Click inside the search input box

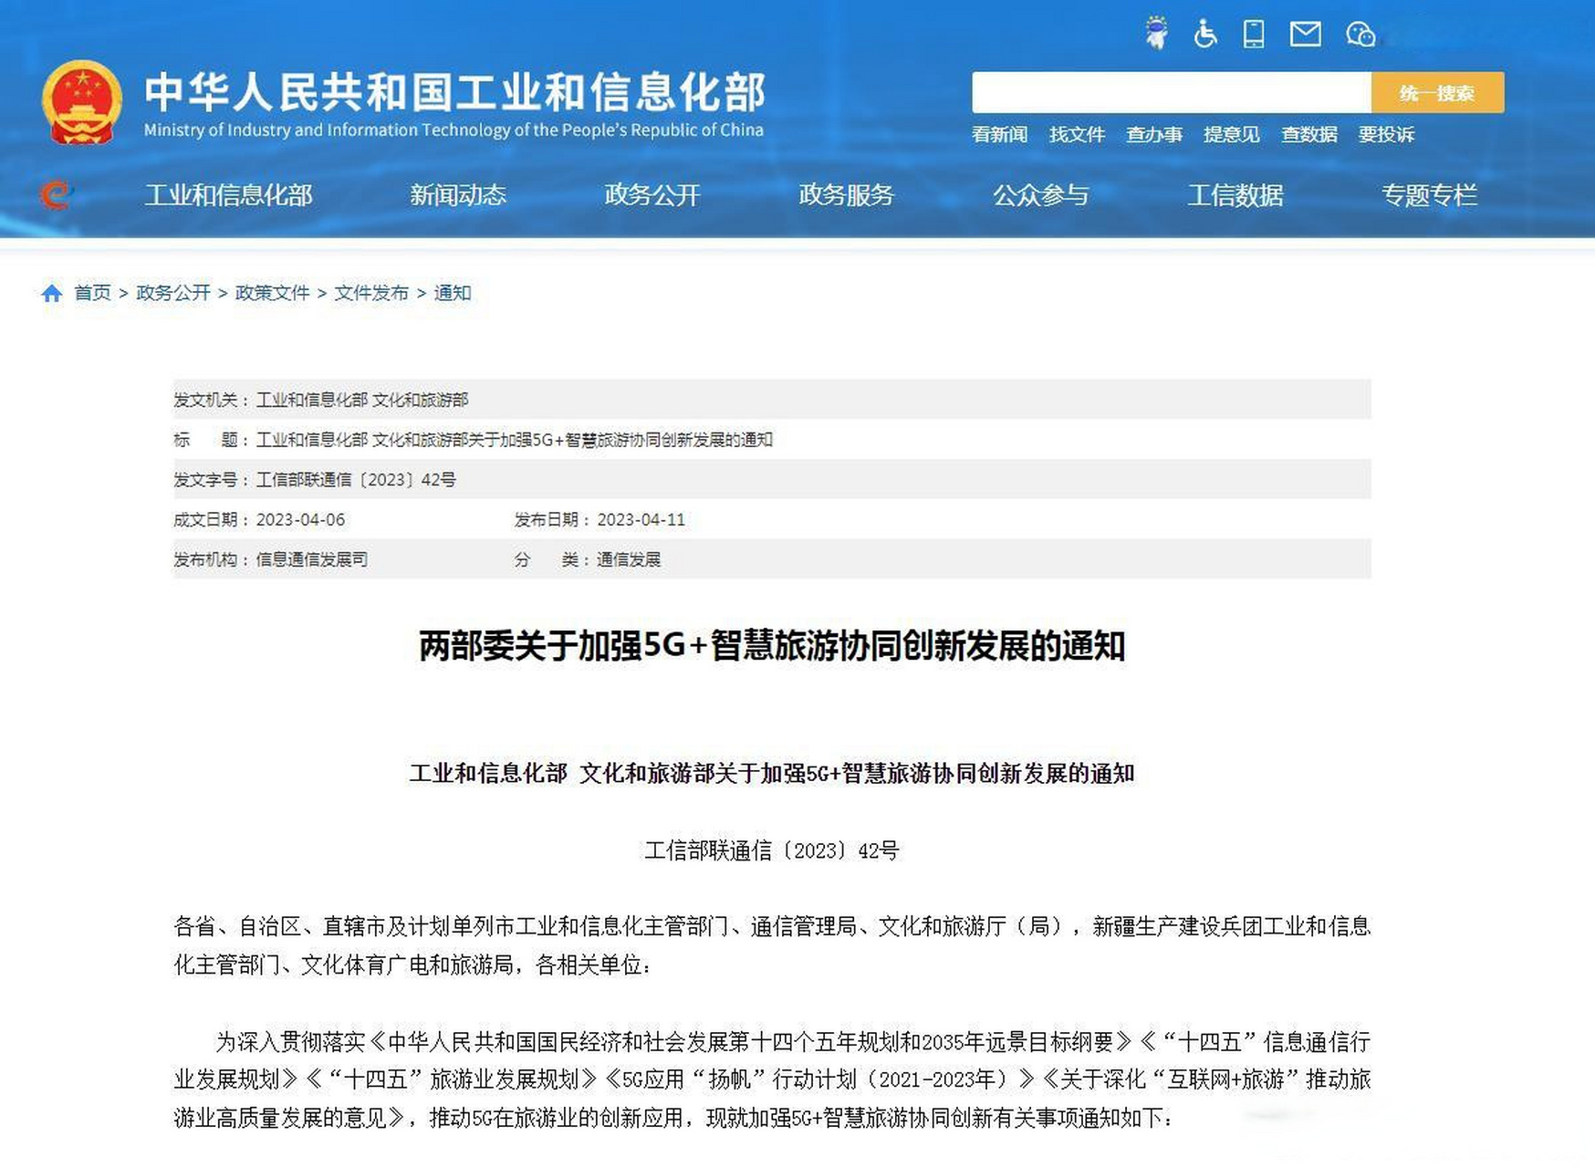pyautogui.click(x=1168, y=92)
